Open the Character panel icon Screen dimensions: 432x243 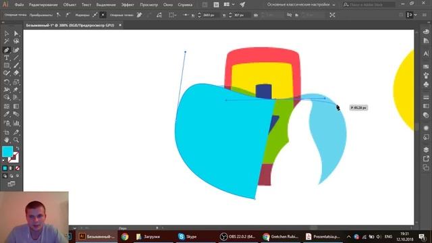426,53
